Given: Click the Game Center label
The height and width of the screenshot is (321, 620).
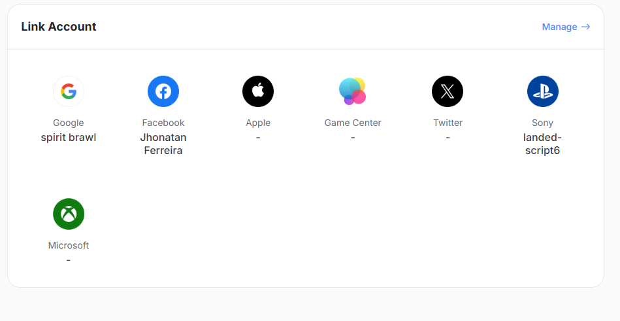Looking at the screenshot, I should pos(353,123).
